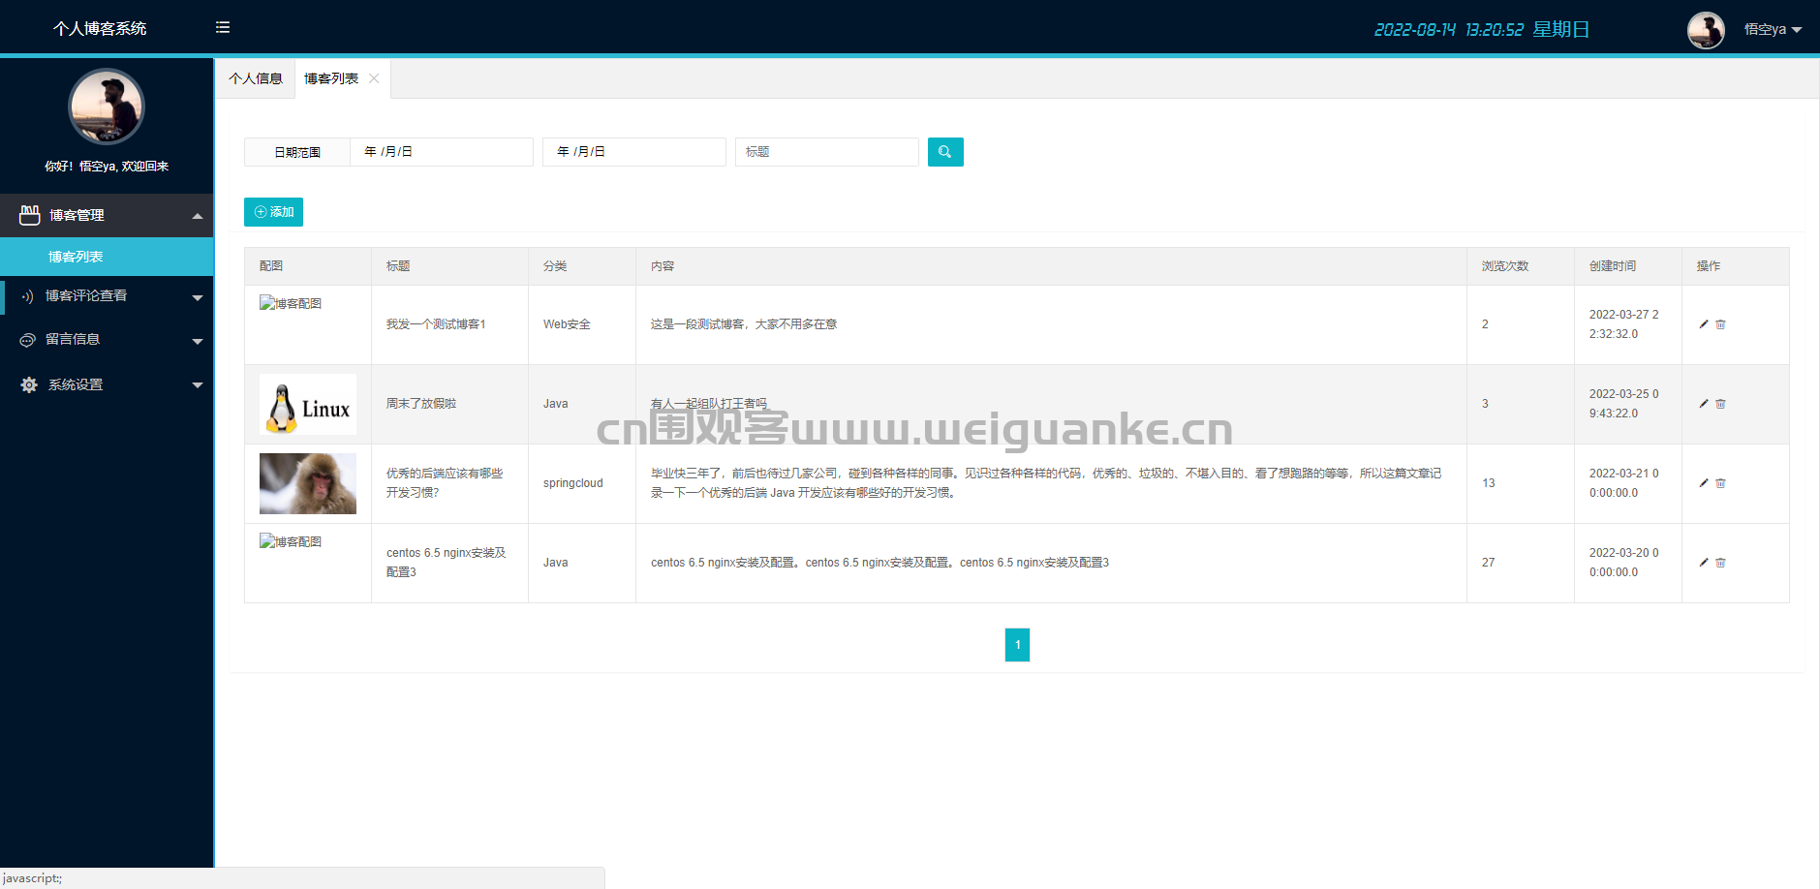Click the category cell springcloud
Screen dimensions: 1820x889
point(573,483)
